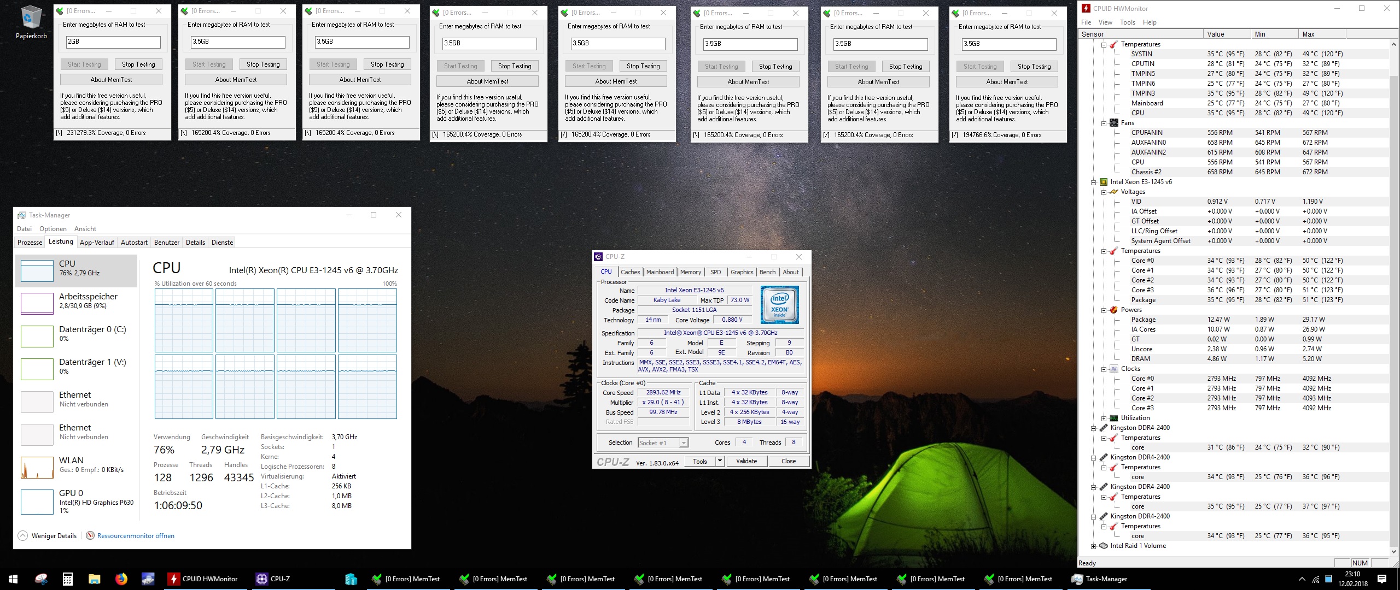Click the File Explorer icon in the taskbar
Viewport: 1400px width, 590px height.
tap(94, 579)
